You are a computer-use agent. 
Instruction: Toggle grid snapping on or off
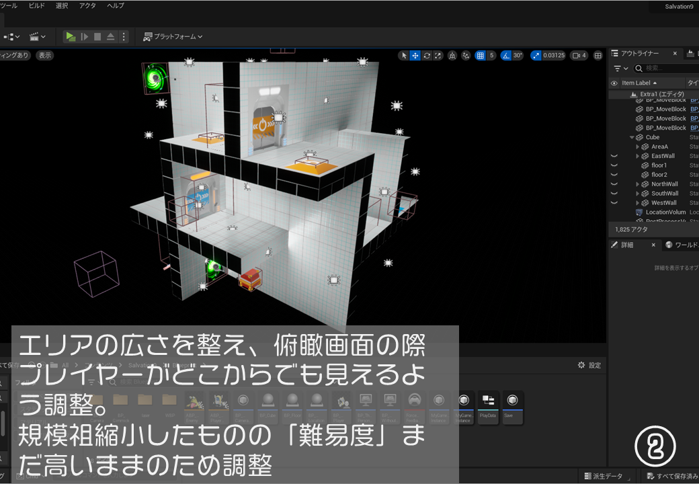tap(480, 56)
